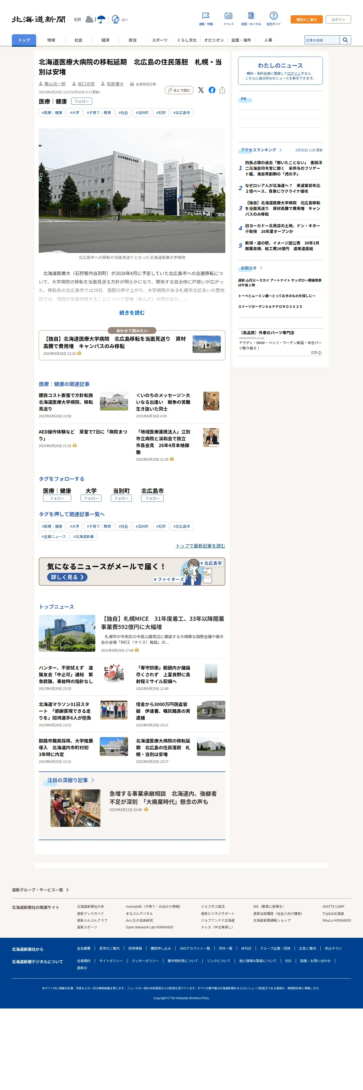Follow the 大学 tag
This screenshot has height=1090, width=363.
click(x=91, y=499)
